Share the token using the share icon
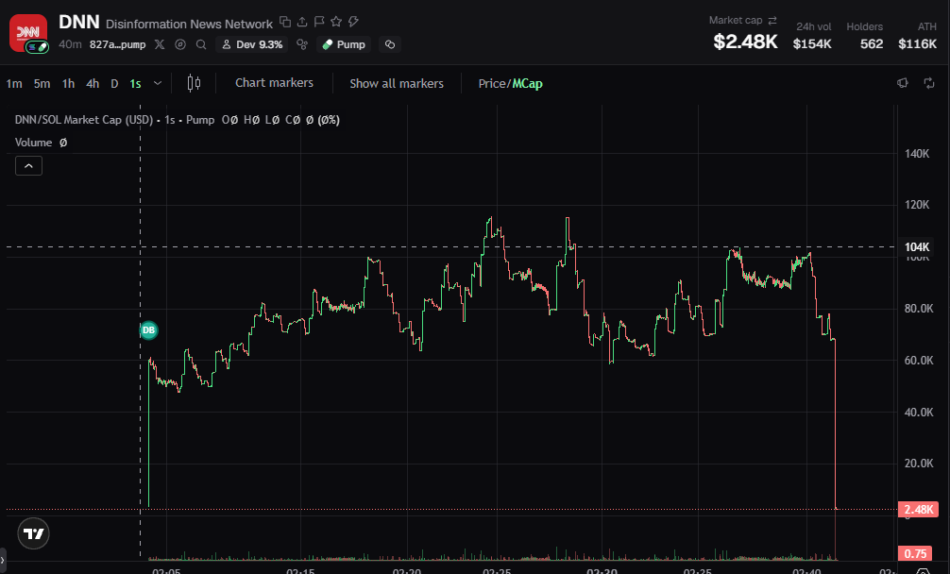Screen dimensions: 950x574 pyautogui.click(x=302, y=22)
